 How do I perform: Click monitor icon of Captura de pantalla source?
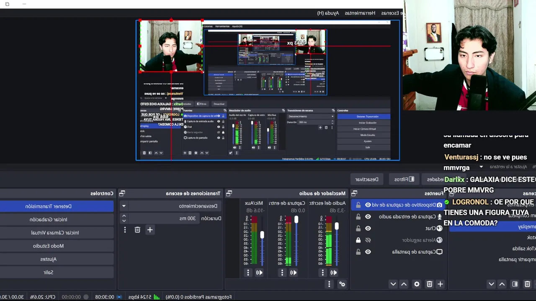point(439,252)
